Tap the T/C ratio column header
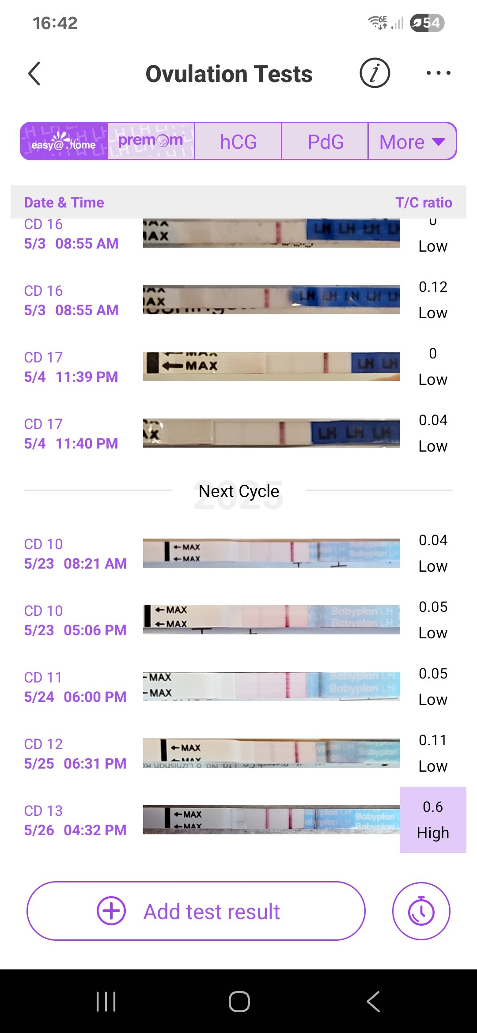The height and width of the screenshot is (1033, 477). coord(424,203)
